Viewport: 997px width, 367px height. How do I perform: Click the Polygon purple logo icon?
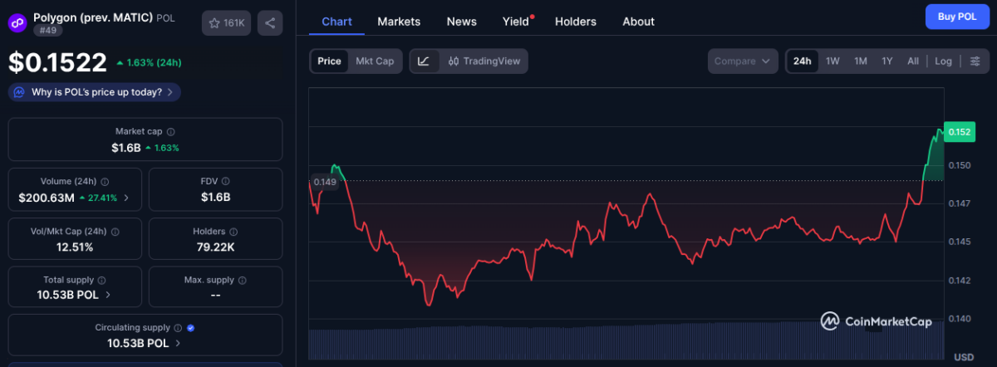click(x=17, y=23)
